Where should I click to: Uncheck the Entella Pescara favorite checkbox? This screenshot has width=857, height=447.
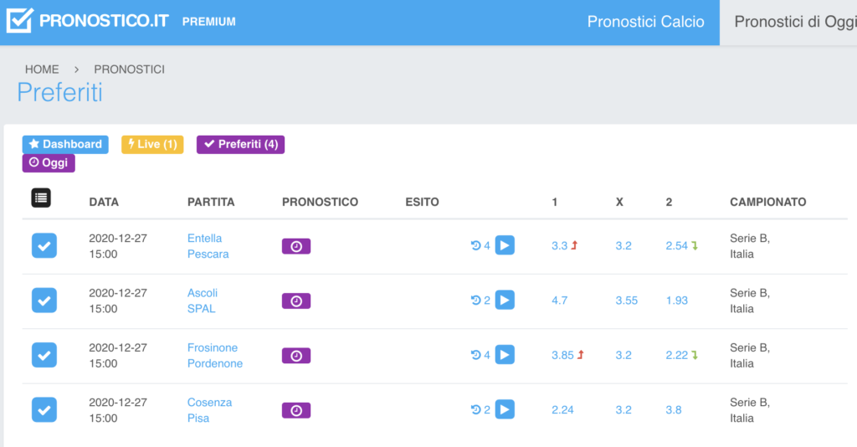click(44, 245)
